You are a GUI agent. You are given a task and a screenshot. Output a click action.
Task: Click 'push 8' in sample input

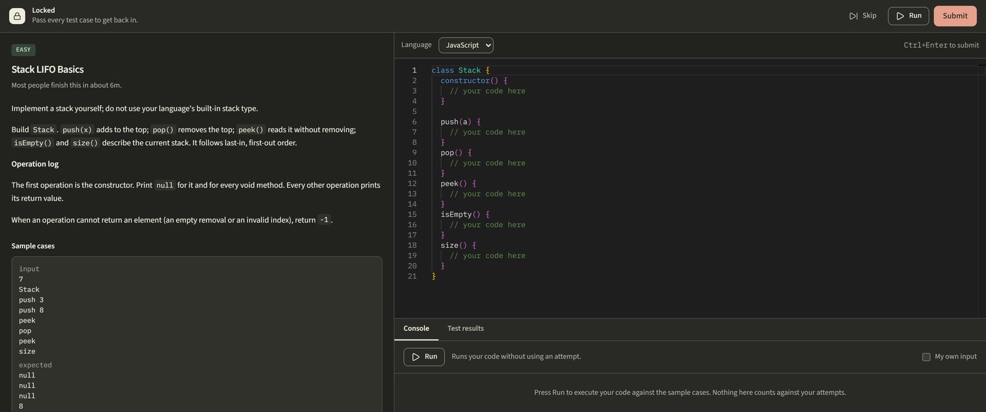[31, 311]
